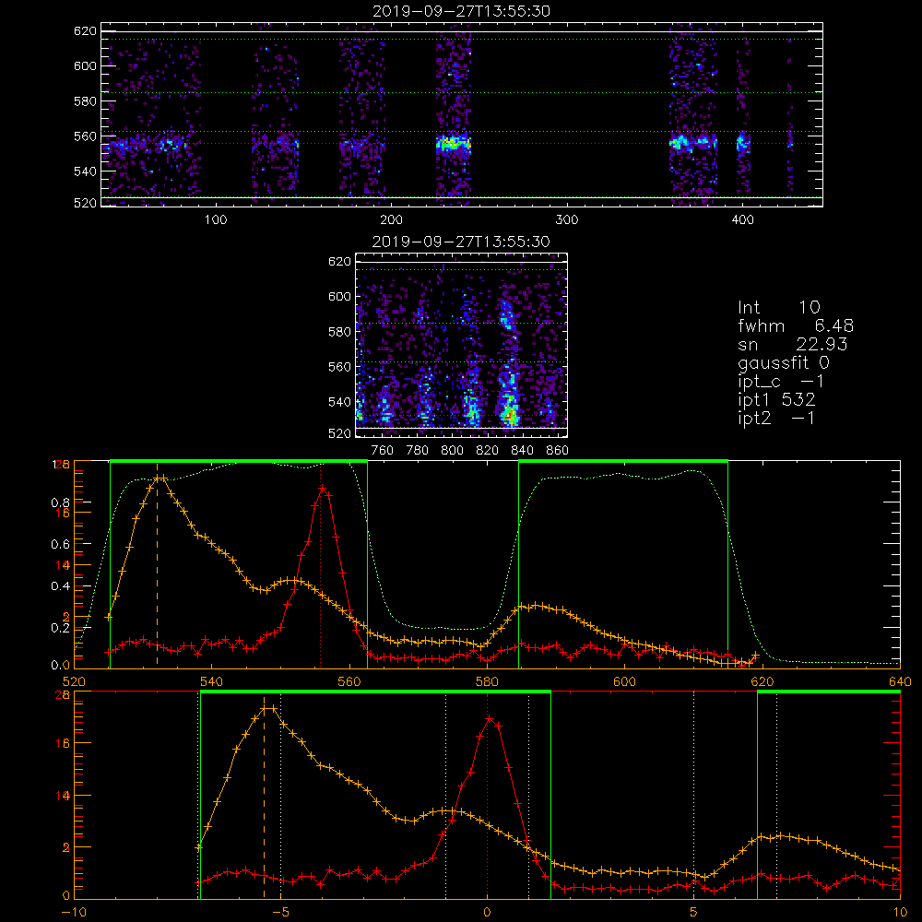The height and width of the screenshot is (922, 922).
Task: Click y-axis label 0.8 on profile plot
Action: pos(61,502)
